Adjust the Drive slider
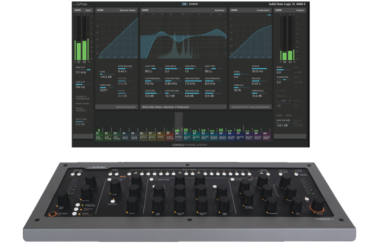Screen dimensions: 379x243 (x=283, y=70)
